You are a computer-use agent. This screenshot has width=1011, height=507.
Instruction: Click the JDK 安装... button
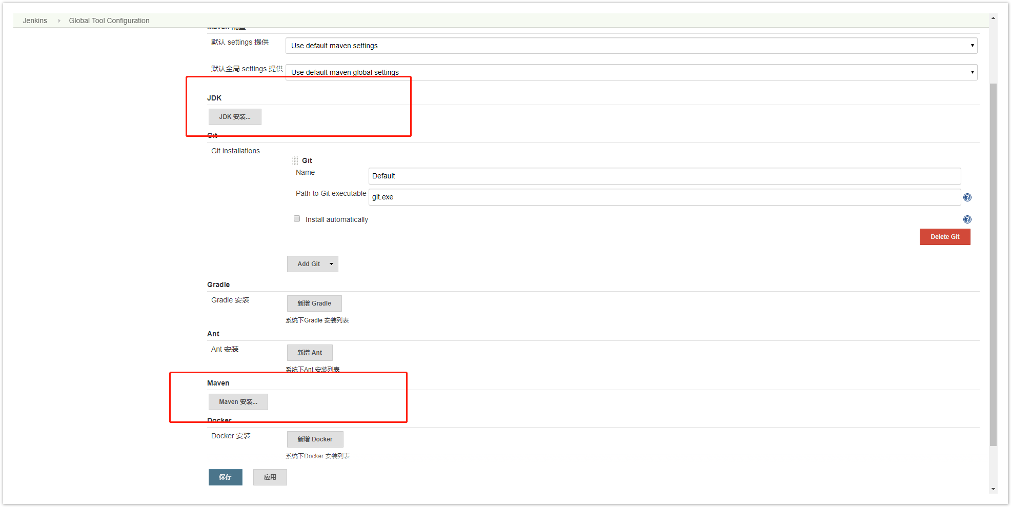[x=235, y=117]
